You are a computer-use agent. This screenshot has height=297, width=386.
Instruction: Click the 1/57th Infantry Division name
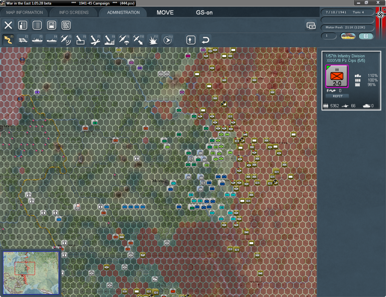(345, 56)
